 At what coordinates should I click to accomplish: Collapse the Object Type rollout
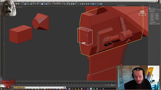tap(152, 11)
